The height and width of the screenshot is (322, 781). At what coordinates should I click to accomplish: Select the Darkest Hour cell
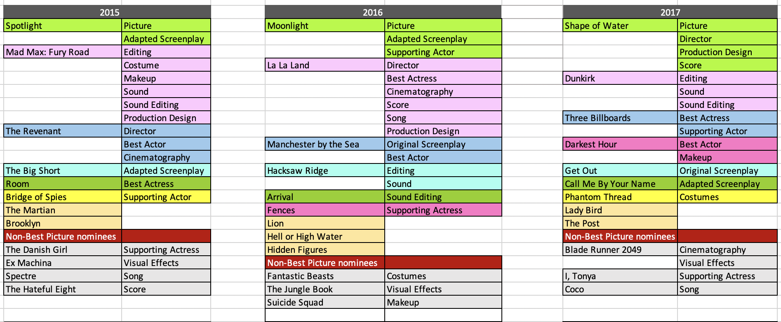[x=620, y=144]
